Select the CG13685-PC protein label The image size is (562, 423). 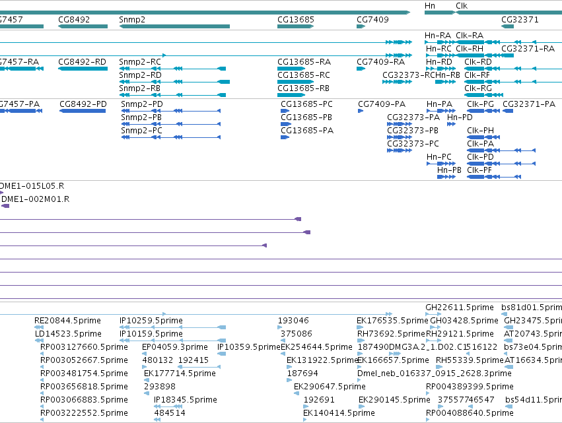coord(306,104)
